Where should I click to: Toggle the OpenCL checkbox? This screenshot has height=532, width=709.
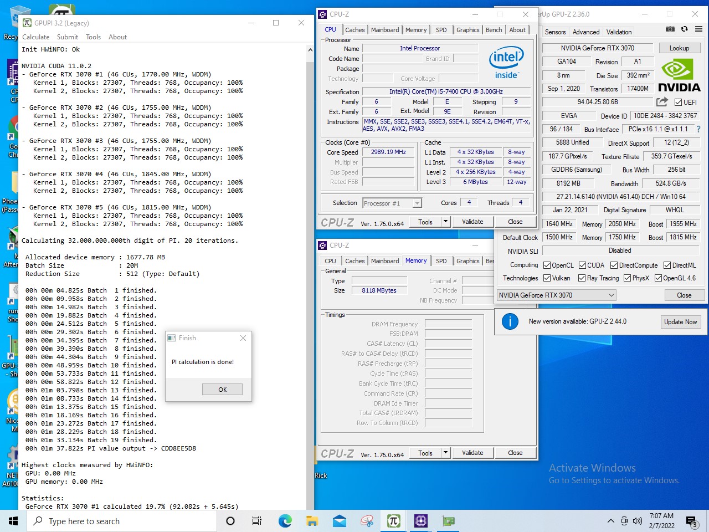point(547,265)
